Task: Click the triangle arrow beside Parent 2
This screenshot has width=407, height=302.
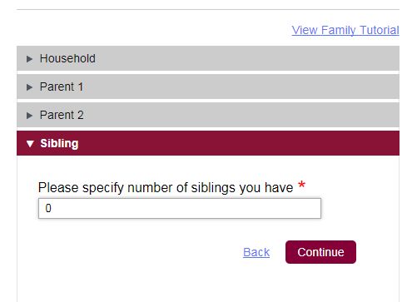Action: (x=29, y=116)
